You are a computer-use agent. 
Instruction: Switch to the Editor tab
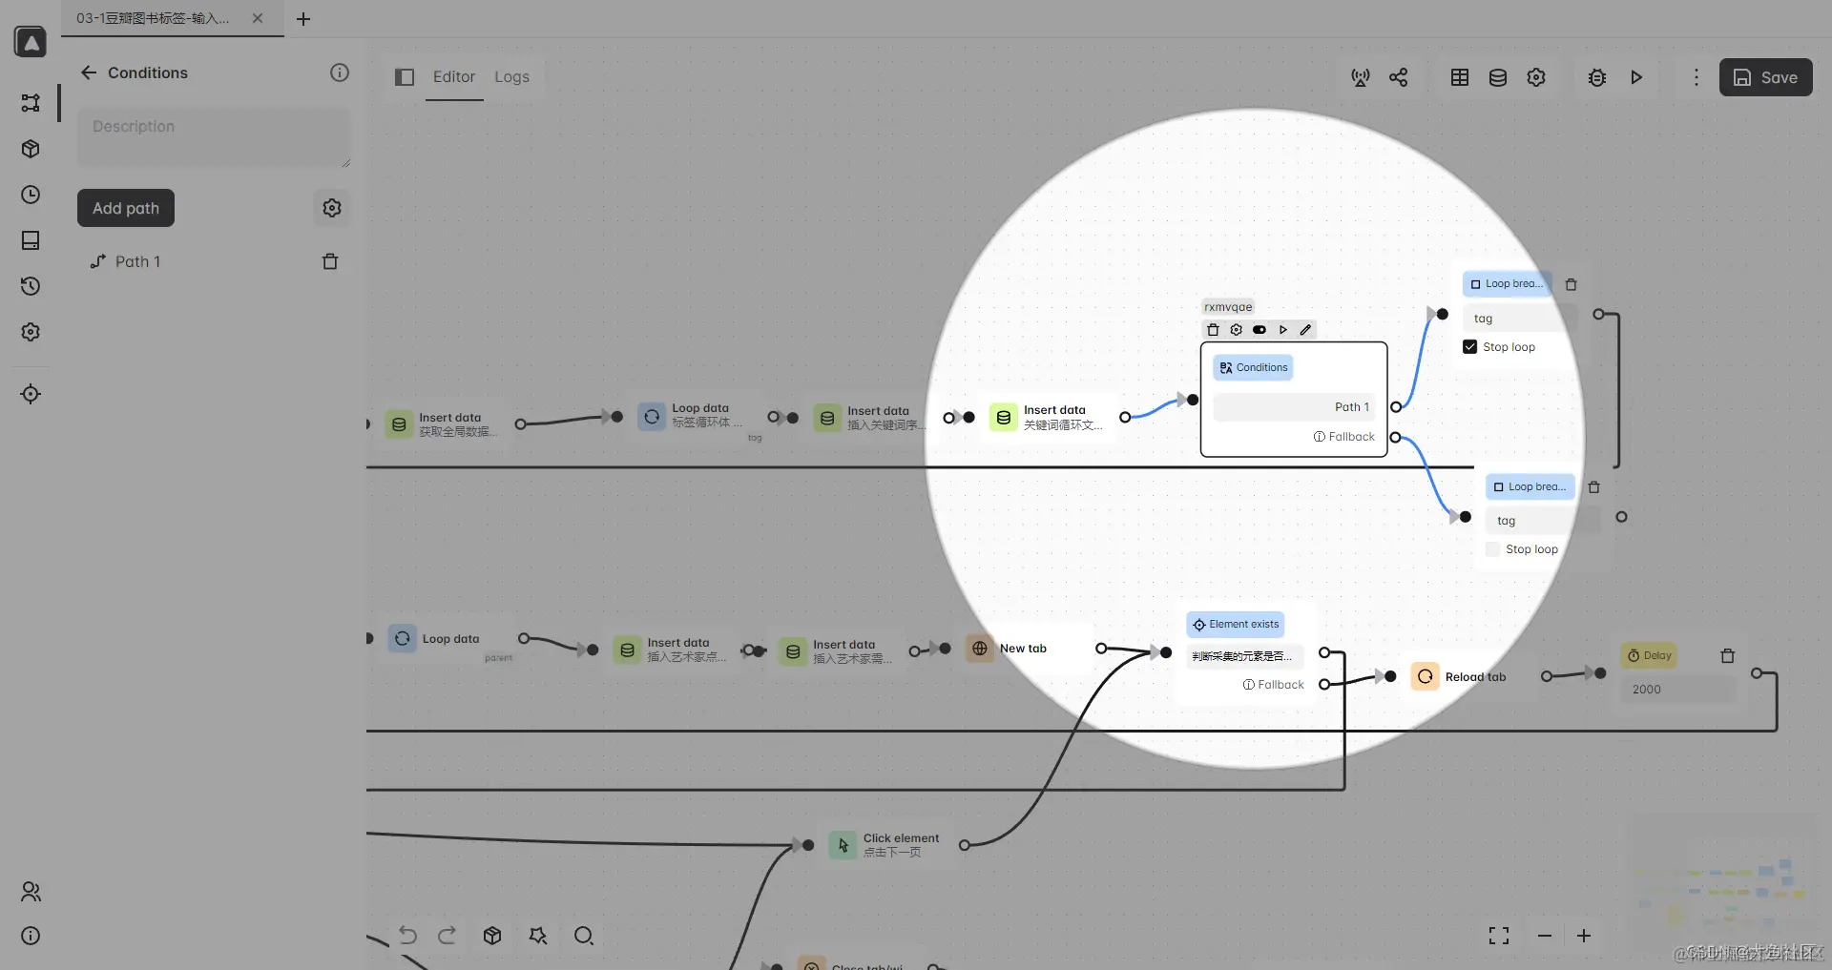coord(454,77)
